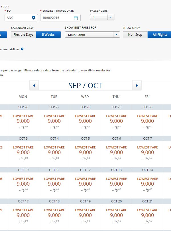Image resolution: width=171 pixels, height=231 pixels.
Task: Open the Passengers dropdown
Action: [x=102, y=17]
